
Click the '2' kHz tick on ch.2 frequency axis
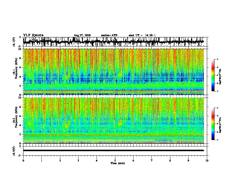click(20, 134)
